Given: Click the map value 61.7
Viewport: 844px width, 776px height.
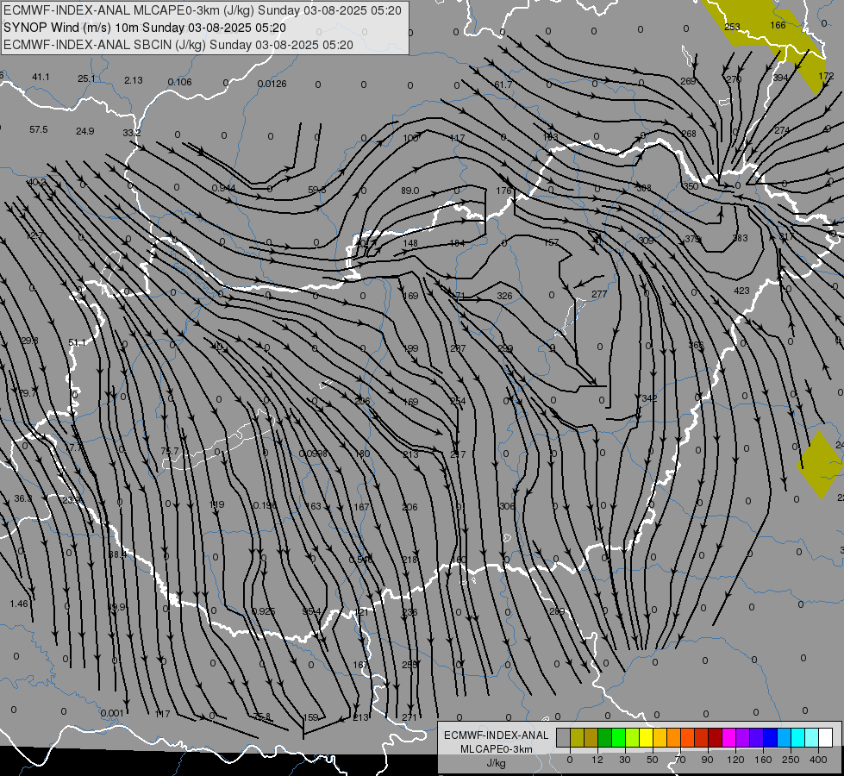Looking at the screenshot, I should pyautogui.click(x=503, y=84).
